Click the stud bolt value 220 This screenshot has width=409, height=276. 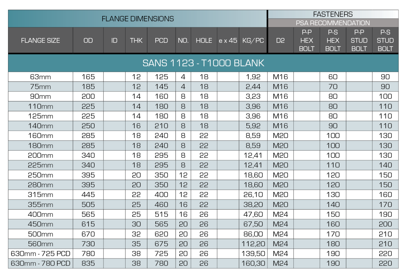tap(385, 264)
